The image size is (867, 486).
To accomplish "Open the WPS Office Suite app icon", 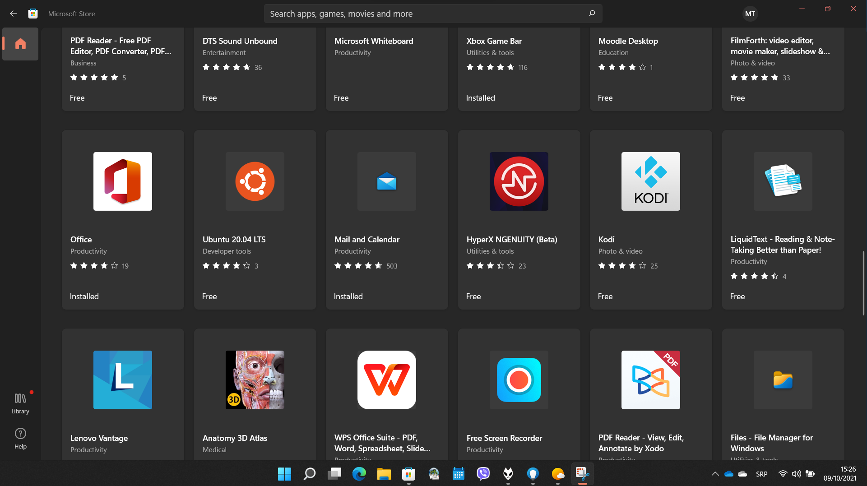I will click(x=387, y=380).
